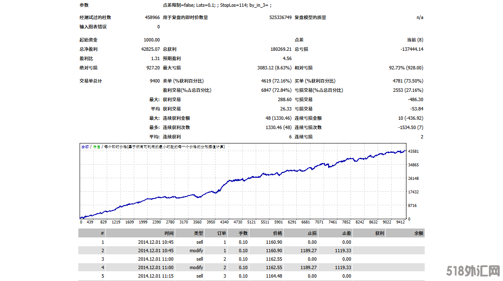Click the total net profit 42825.07
This screenshot has height=281, width=503.
tap(150, 49)
